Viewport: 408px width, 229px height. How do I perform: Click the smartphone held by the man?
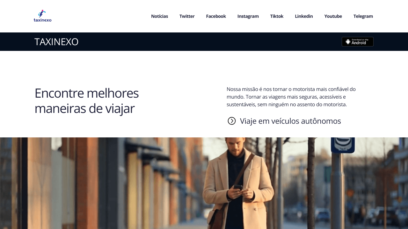(x=238, y=187)
